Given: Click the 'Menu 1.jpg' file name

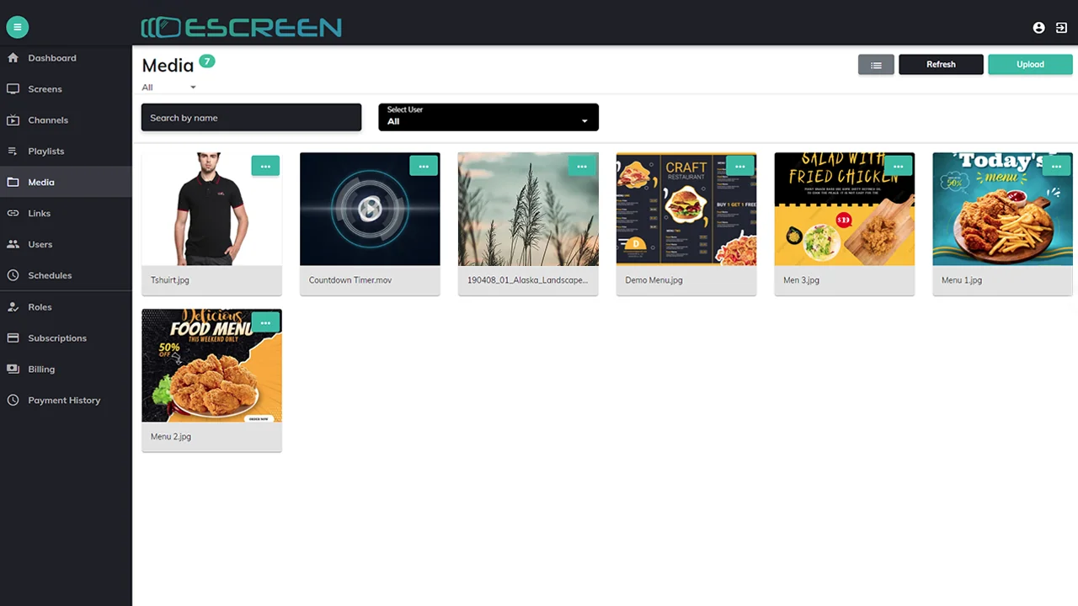Looking at the screenshot, I should [962, 280].
